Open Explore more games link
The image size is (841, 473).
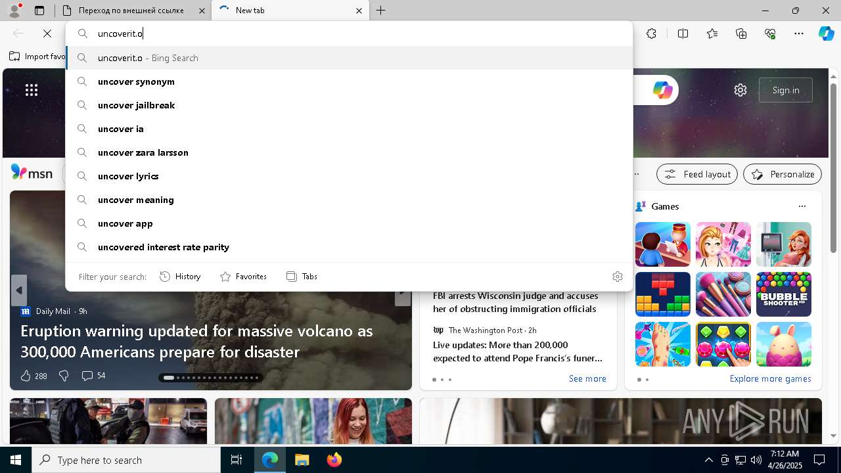pyautogui.click(x=770, y=378)
